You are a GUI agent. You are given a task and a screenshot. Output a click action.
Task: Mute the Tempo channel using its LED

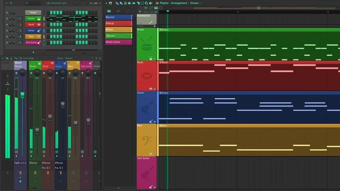point(7,13)
